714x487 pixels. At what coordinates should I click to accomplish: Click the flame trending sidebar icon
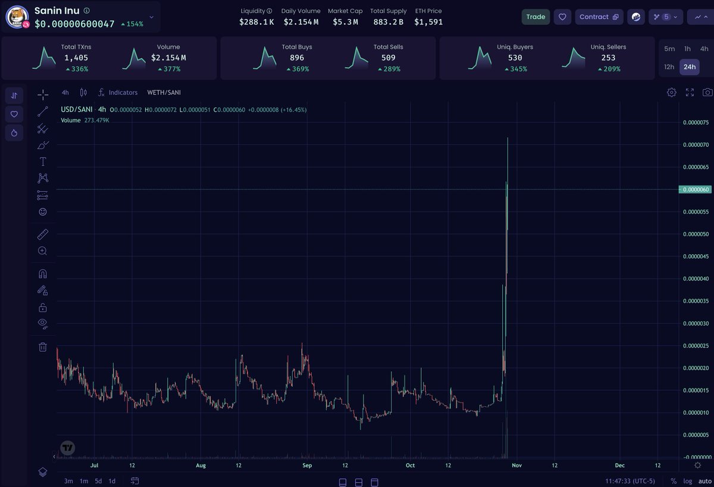tap(14, 133)
